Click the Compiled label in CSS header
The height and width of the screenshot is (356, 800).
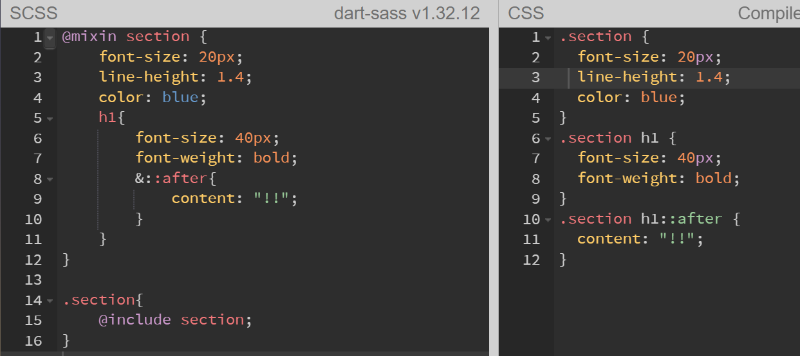pyautogui.click(x=768, y=13)
